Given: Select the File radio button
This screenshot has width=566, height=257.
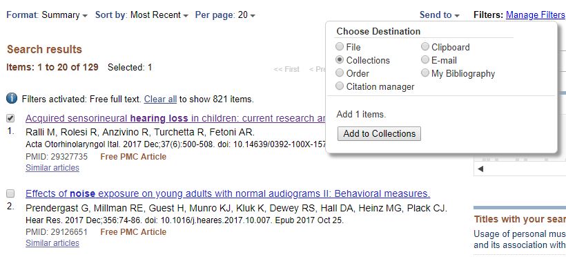Looking at the screenshot, I should (x=340, y=46).
